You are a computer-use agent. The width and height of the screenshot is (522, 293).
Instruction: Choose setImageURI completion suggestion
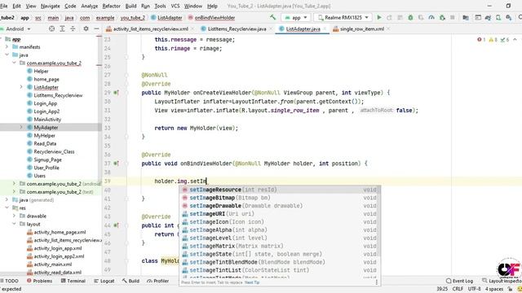(280, 214)
